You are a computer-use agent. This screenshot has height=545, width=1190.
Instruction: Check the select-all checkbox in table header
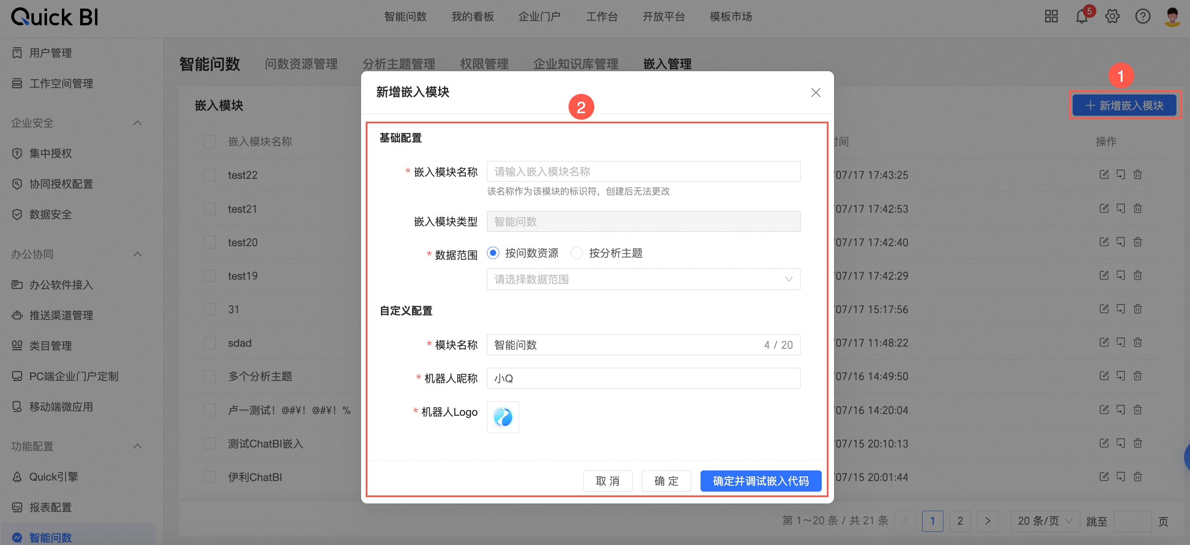210,141
